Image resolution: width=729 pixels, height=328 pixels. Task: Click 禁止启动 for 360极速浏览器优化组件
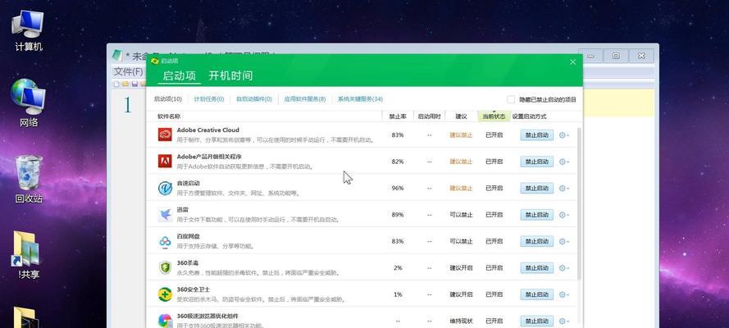pos(537,321)
